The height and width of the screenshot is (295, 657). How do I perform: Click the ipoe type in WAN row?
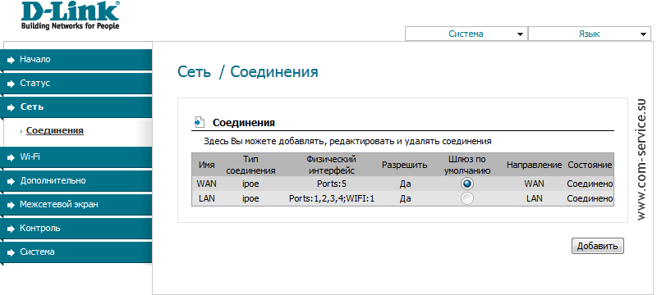point(250,184)
